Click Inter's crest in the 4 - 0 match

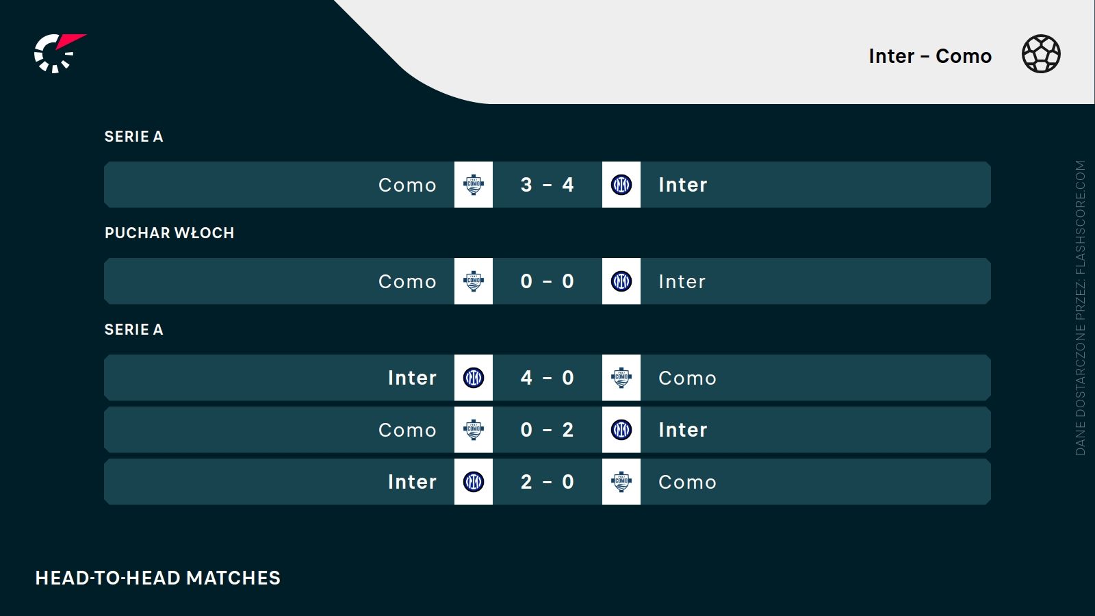click(474, 378)
